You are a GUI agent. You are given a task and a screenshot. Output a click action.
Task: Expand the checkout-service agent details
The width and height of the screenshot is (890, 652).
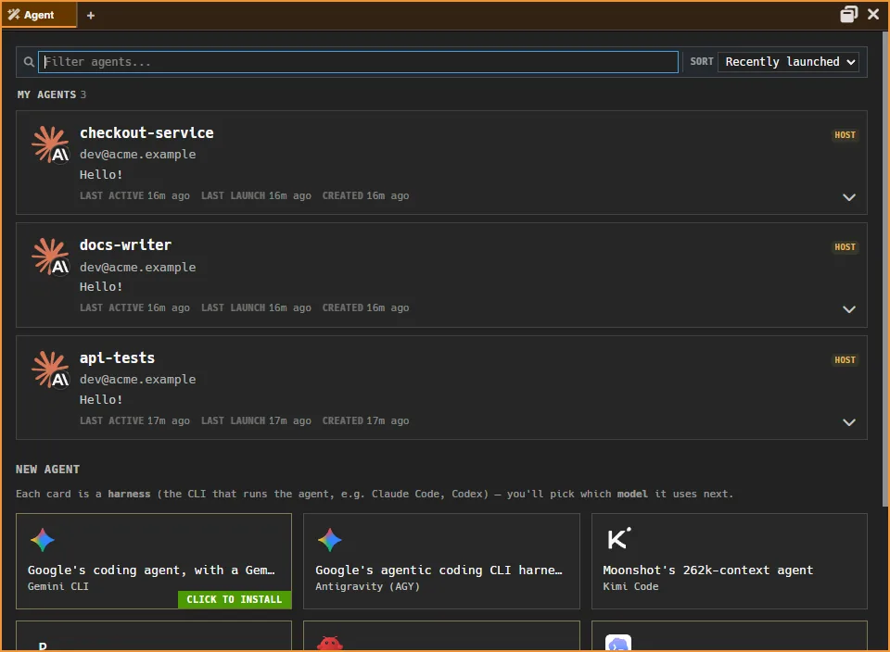coord(849,197)
